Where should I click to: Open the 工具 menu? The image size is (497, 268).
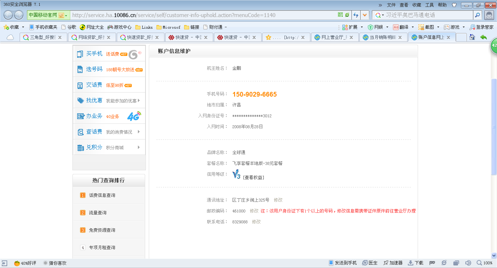(x=429, y=5)
